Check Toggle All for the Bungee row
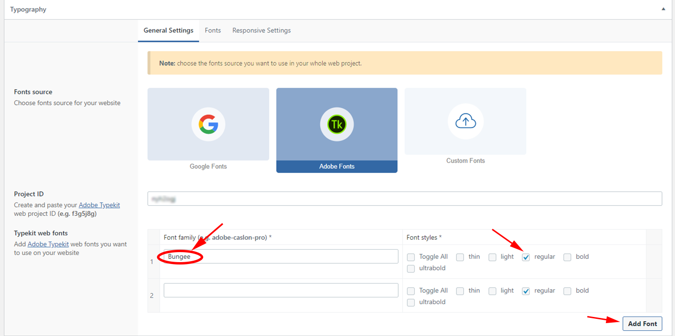 coord(411,257)
